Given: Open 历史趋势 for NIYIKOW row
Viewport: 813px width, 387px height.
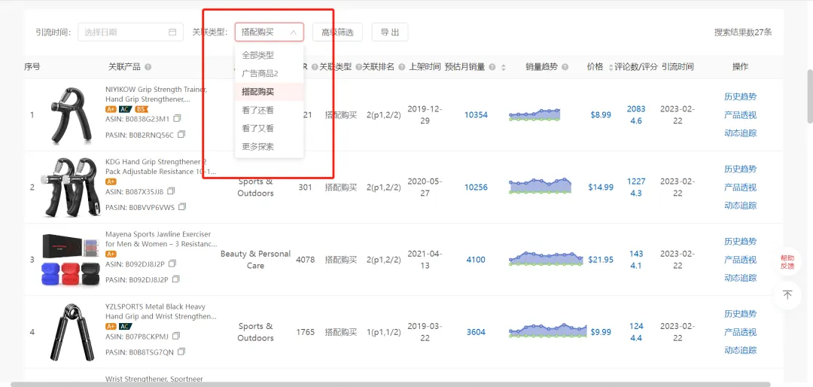Looking at the screenshot, I should pyautogui.click(x=741, y=96).
